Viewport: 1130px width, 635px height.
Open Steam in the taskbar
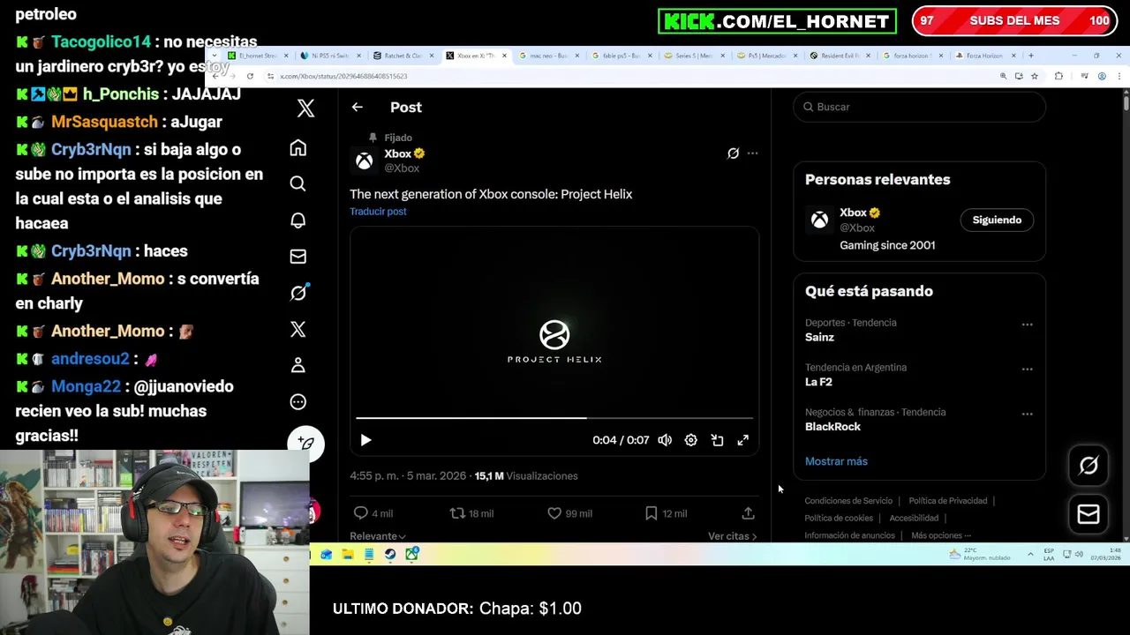point(390,555)
